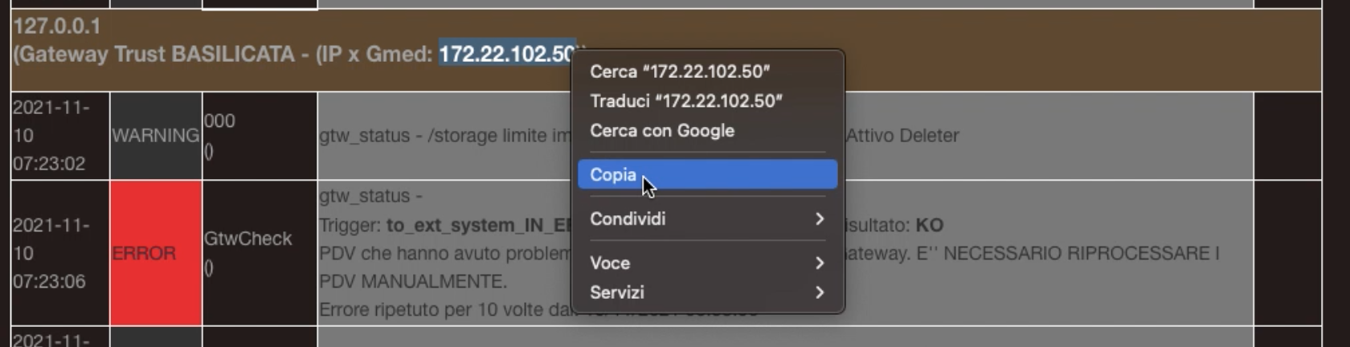
Task: Click the Gateway Trust BASILICATA header text
Action: pos(154,55)
